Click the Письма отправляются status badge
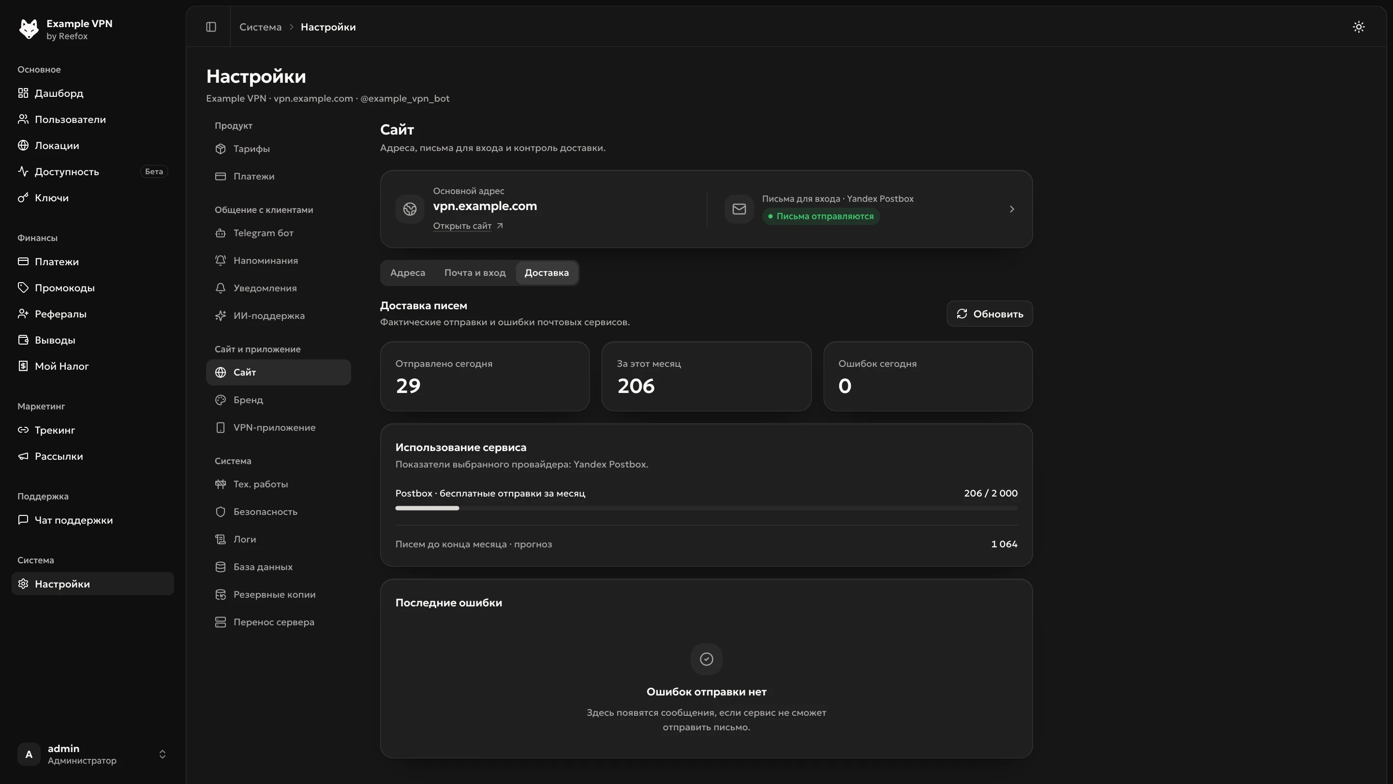1393x784 pixels. tap(821, 216)
